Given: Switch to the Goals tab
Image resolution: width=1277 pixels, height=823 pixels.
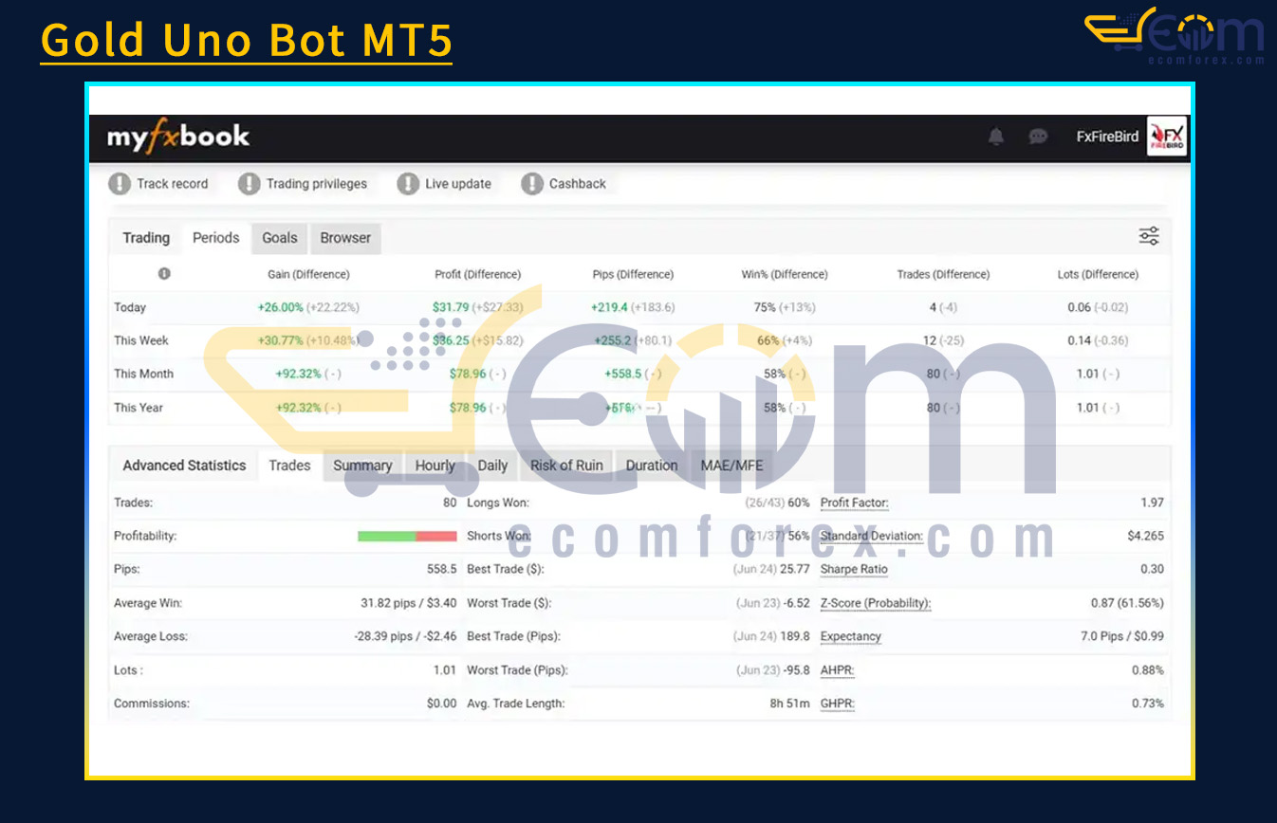Looking at the screenshot, I should (x=280, y=238).
